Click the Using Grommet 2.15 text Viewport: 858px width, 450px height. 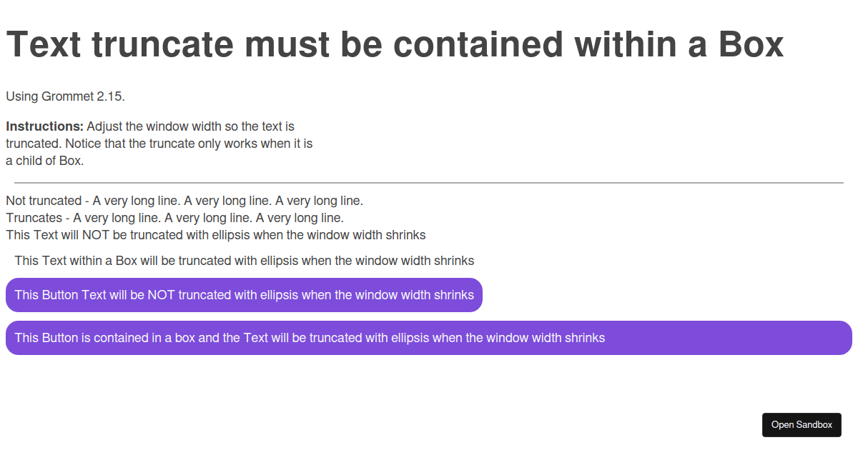[64, 96]
